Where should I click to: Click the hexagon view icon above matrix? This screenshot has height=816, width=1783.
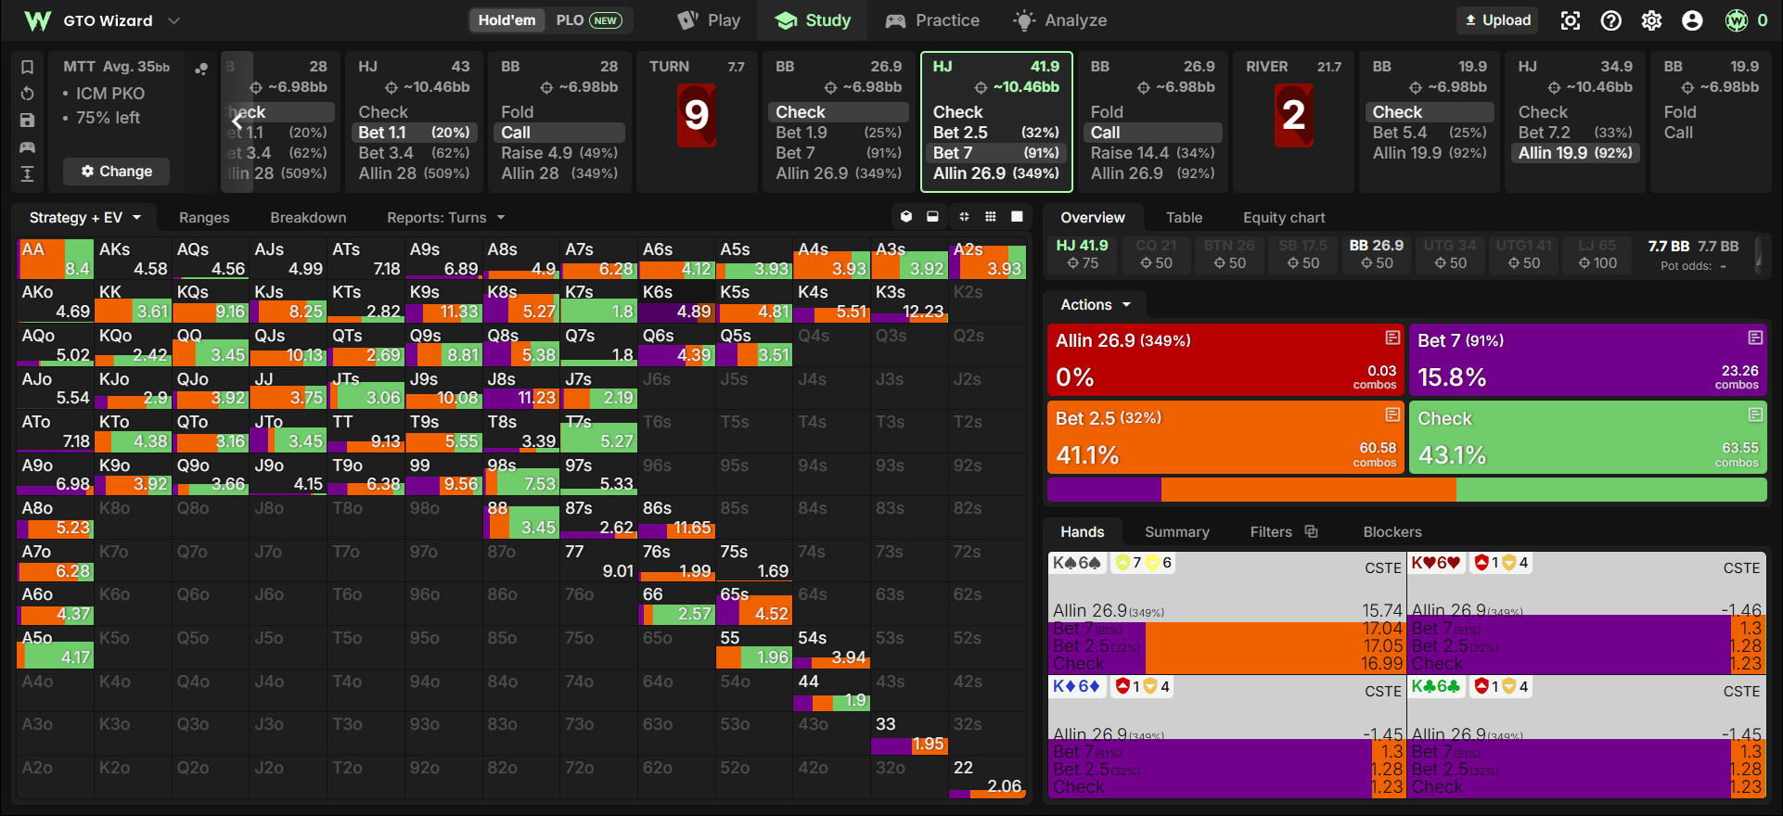(x=906, y=217)
